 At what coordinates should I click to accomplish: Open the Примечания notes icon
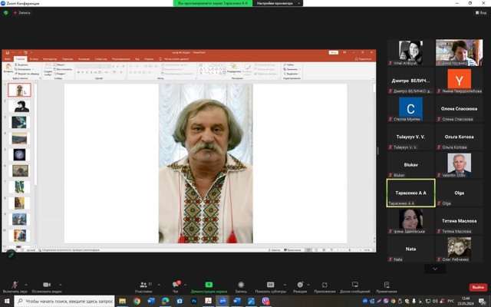[387, 286]
